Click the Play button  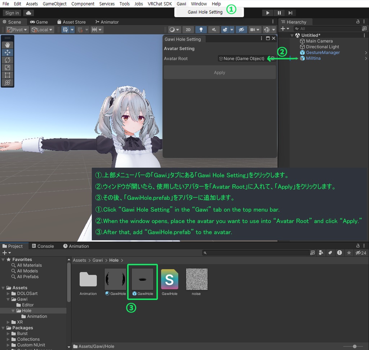tap(268, 13)
